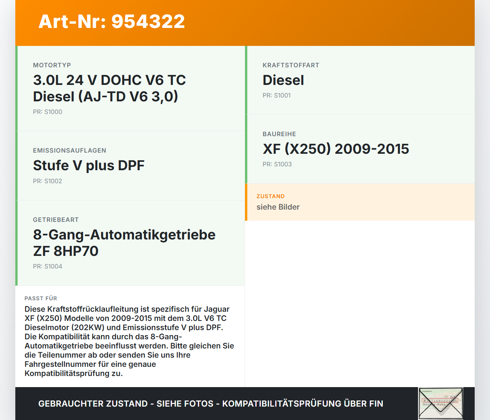The width and height of the screenshot is (490, 420).
Task: Click the PR: S1000 code
Action: [x=47, y=112]
